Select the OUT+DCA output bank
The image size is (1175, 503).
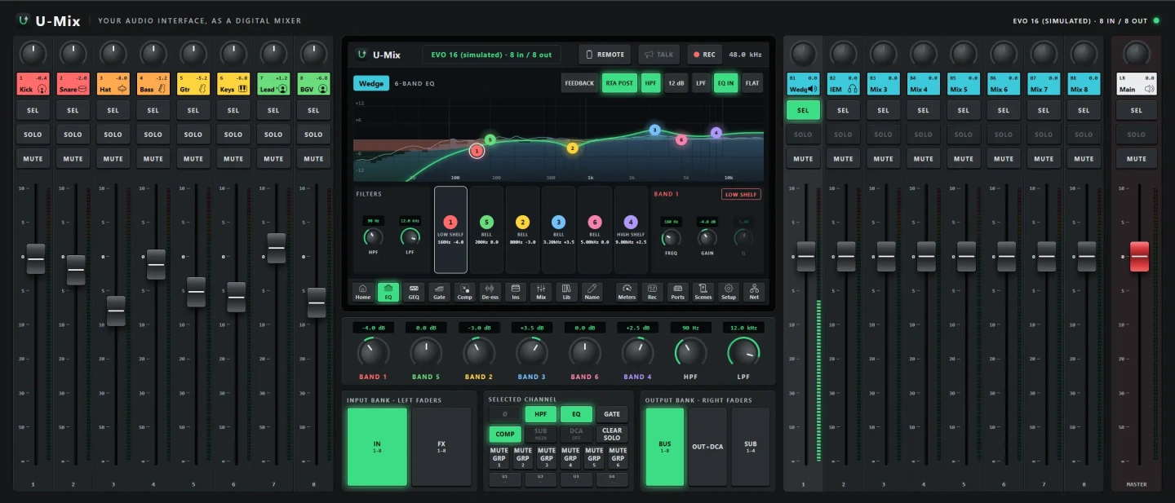pyautogui.click(x=707, y=447)
